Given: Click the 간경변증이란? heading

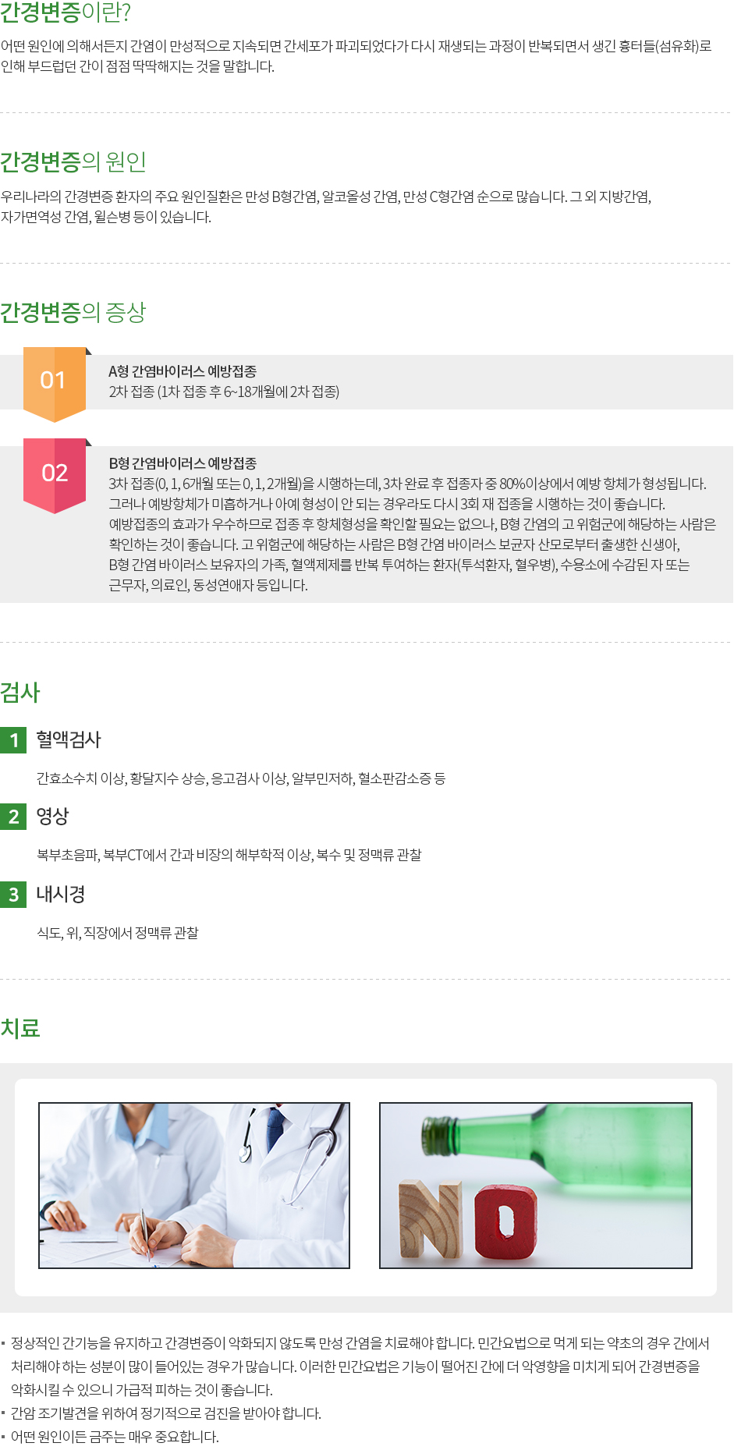Looking at the screenshot, I should [x=66, y=12].
